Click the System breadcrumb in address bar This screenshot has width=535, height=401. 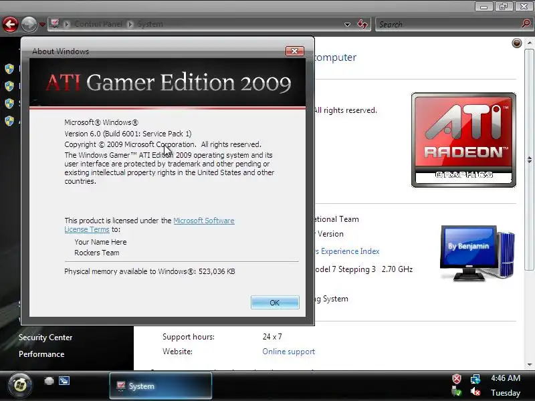pyautogui.click(x=150, y=24)
